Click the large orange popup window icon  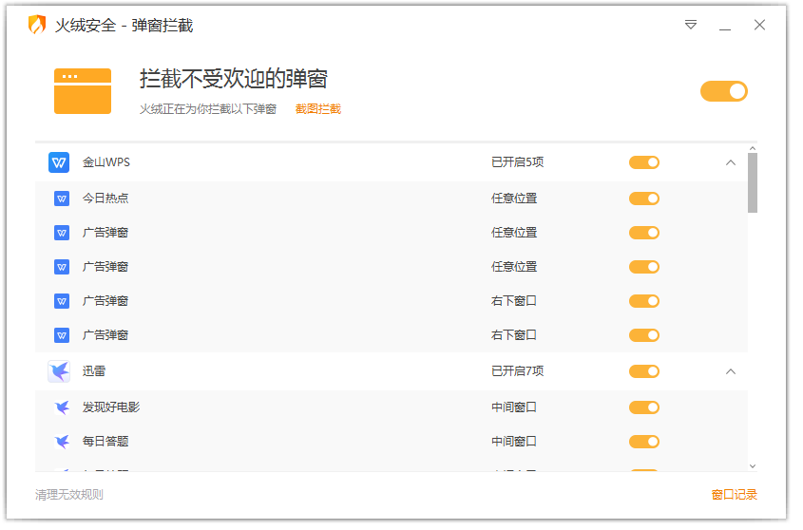coord(83,92)
